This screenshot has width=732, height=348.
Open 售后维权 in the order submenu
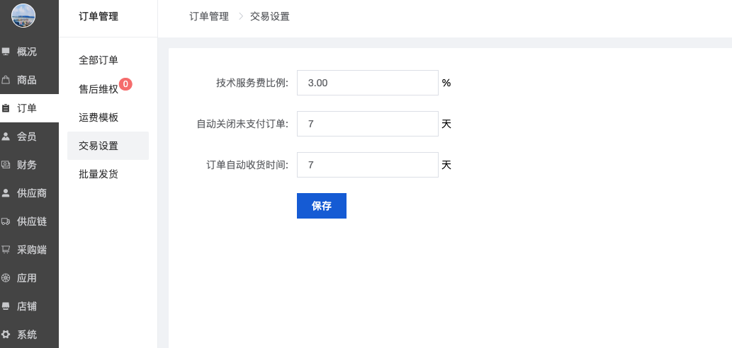click(98, 89)
